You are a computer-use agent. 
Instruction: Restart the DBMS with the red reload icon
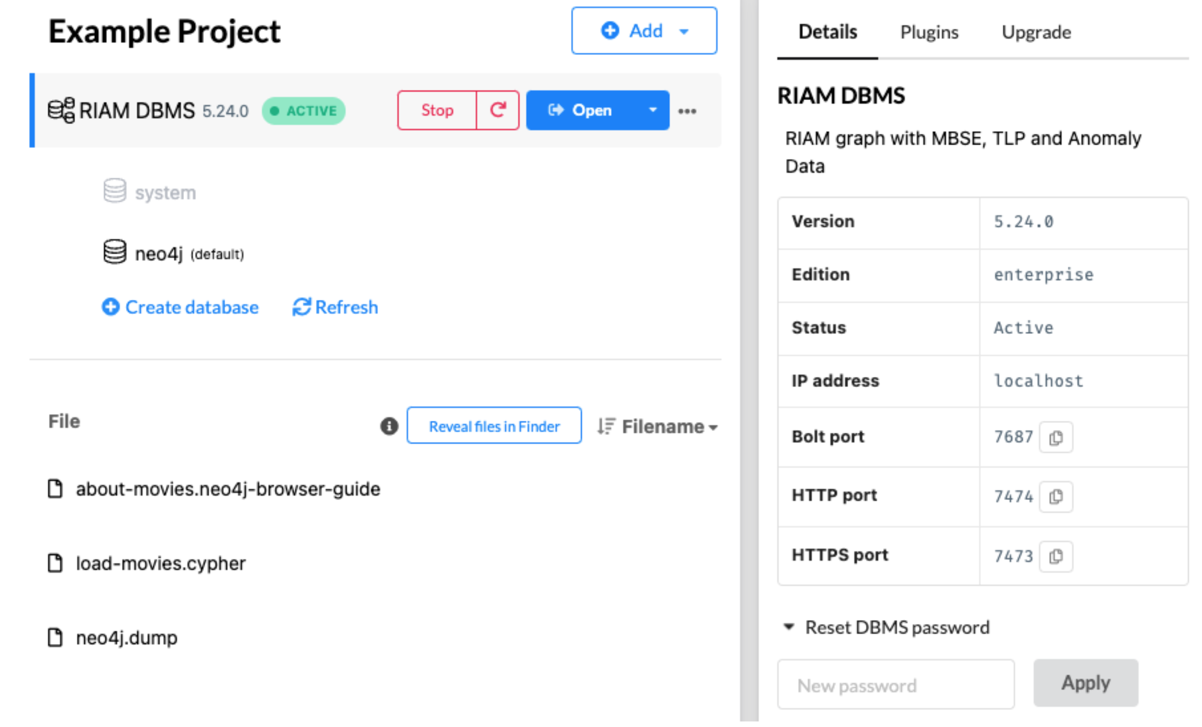pos(498,110)
